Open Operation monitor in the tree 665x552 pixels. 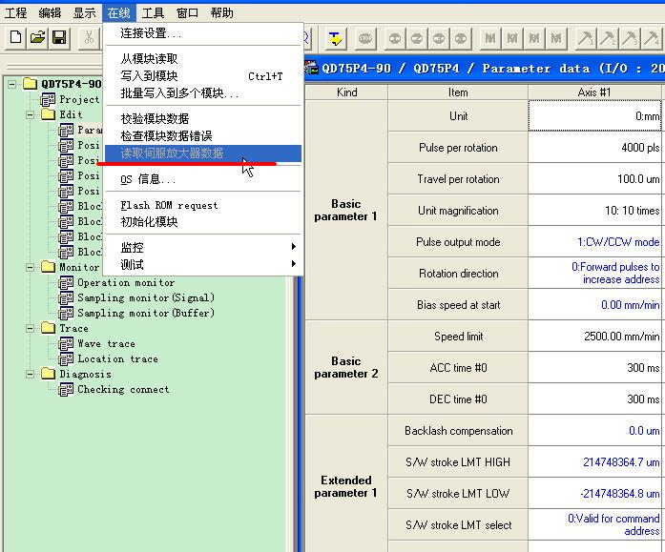(x=125, y=282)
